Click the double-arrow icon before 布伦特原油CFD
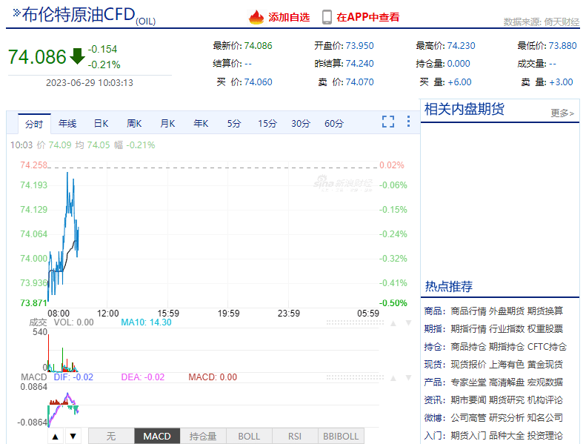The image size is (586, 444). 16,13
